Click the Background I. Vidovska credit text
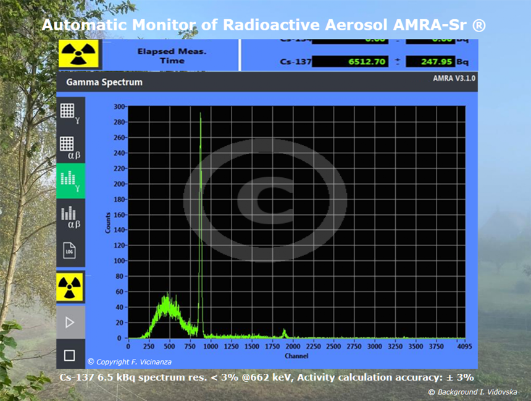 click(473, 392)
